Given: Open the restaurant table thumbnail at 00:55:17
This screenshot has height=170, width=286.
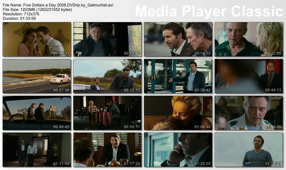Looking at the screenshot, I should [108, 113].
